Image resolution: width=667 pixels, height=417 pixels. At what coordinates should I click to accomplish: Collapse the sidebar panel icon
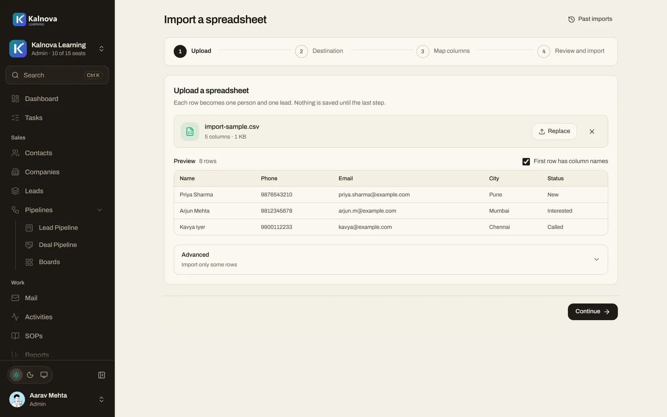point(102,375)
